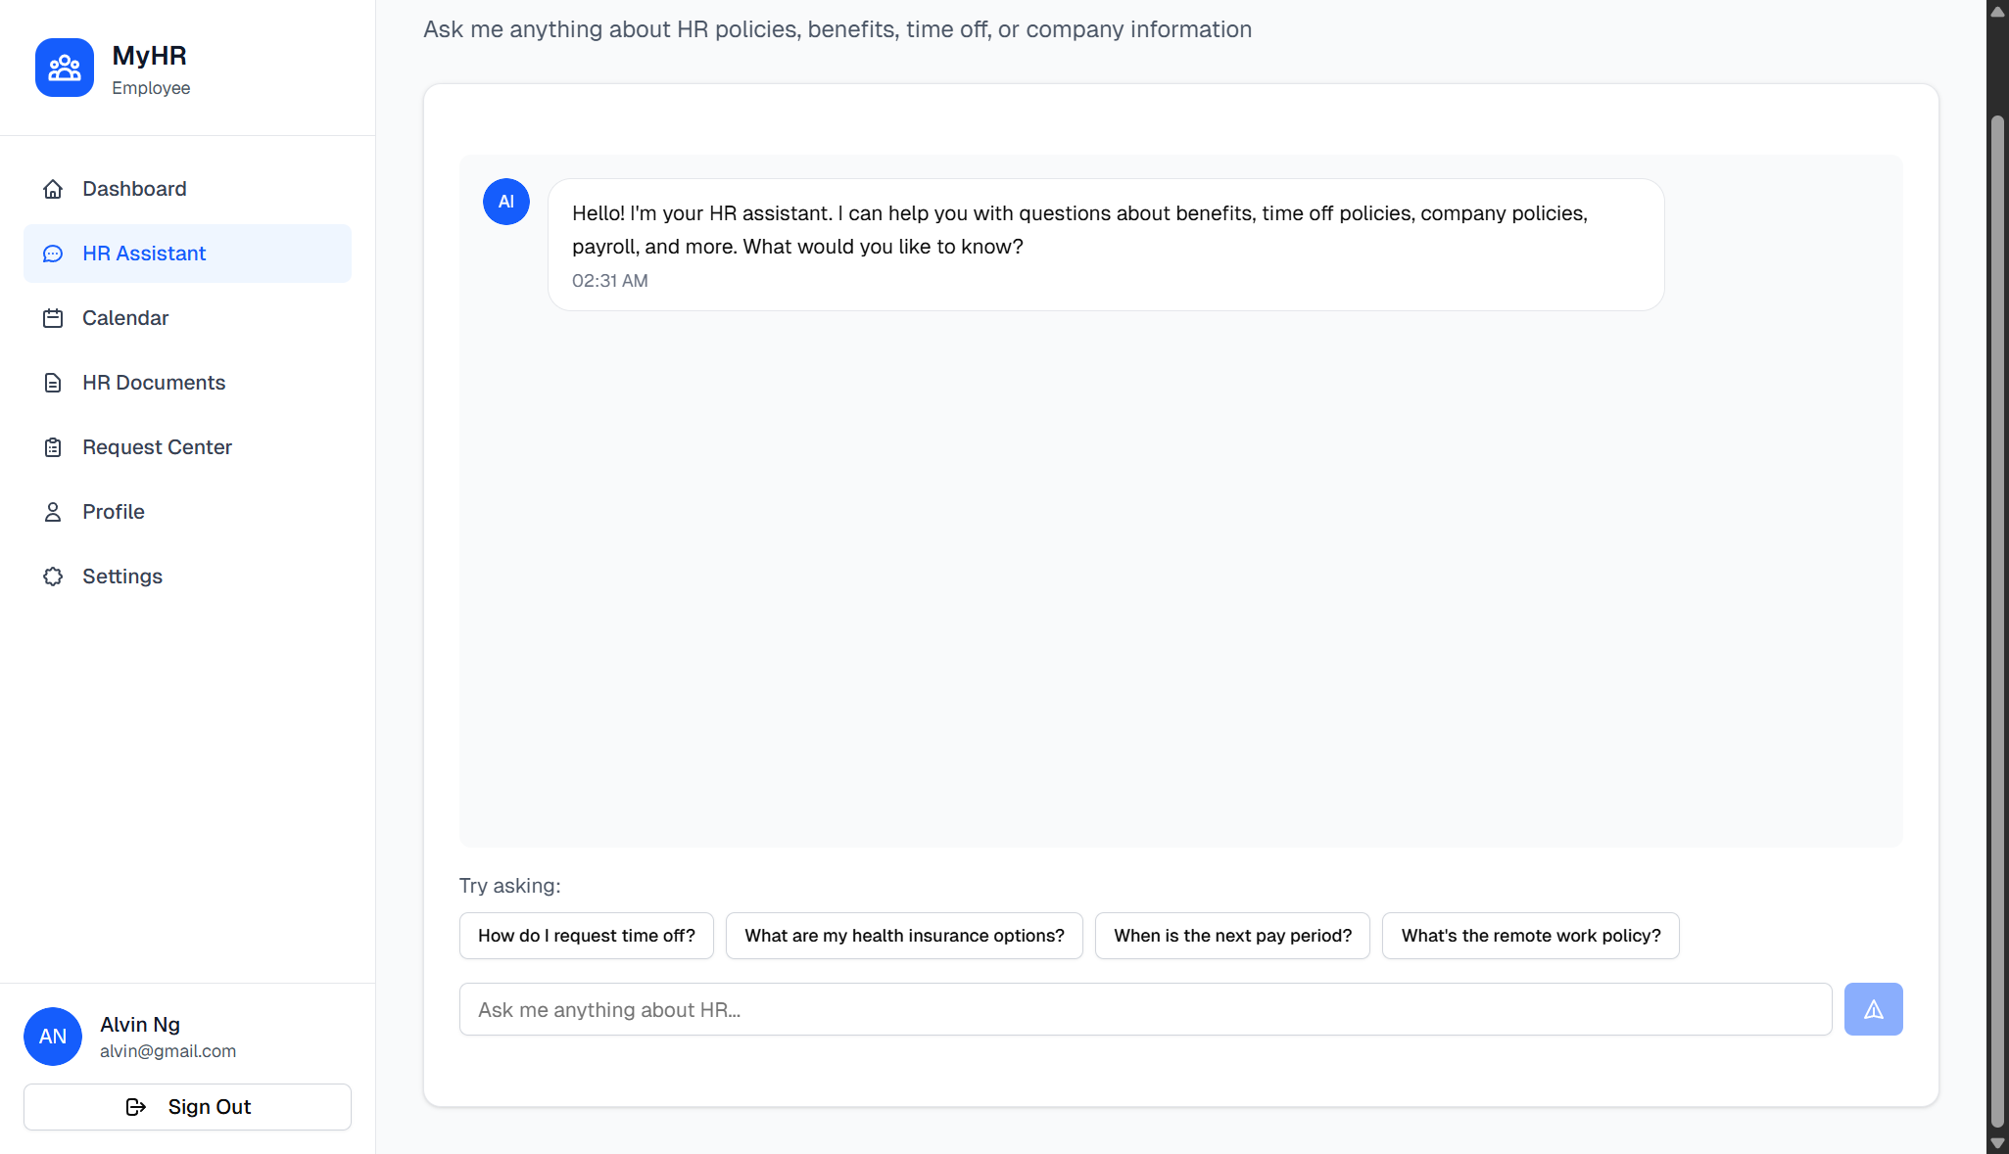Go to Request Center
2009x1154 pixels.
point(157,447)
